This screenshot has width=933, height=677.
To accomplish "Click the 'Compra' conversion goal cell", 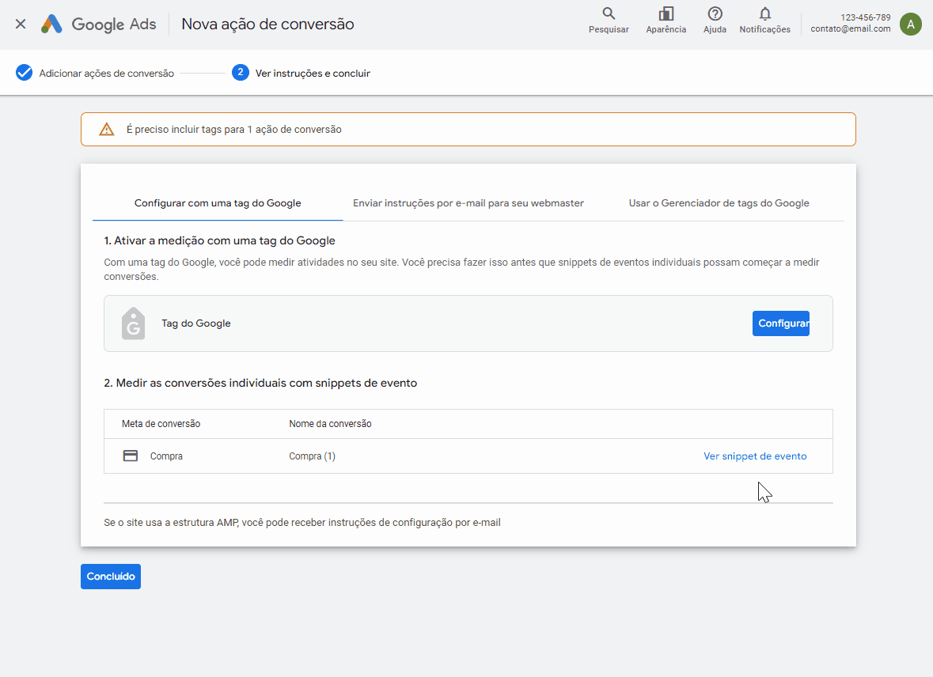I will tap(167, 456).
